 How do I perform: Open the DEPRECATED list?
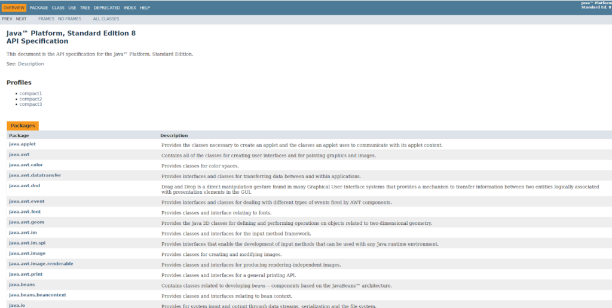coord(107,8)
